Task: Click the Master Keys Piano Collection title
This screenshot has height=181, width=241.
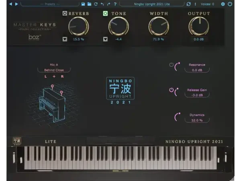Action: [35, 27]
